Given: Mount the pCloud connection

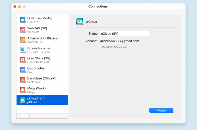Looking at the screenshot, I should click(x=161, y=110).
